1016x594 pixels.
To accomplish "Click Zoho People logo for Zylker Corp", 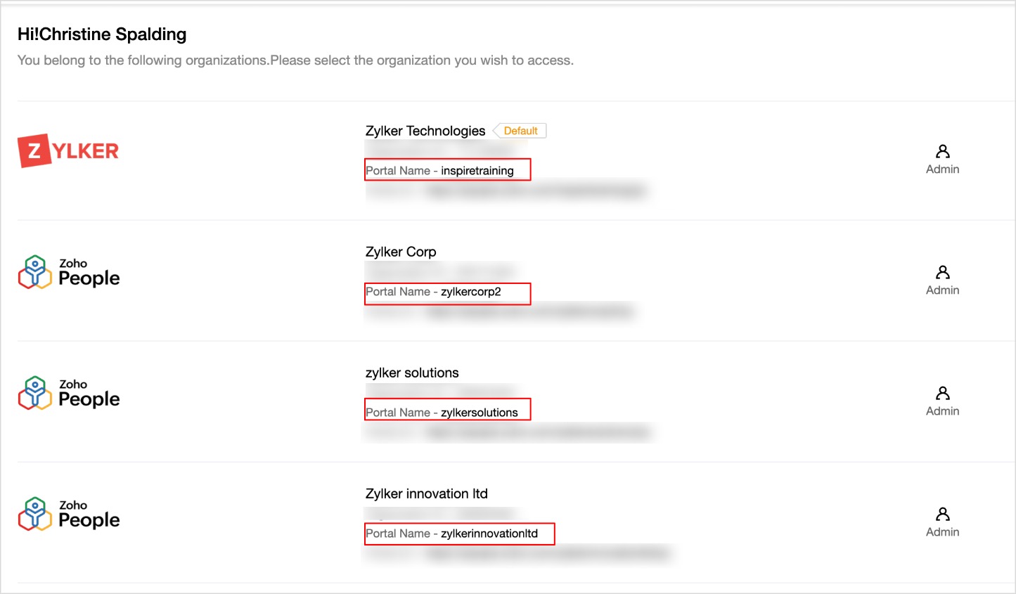I will [x=69, y=273].
